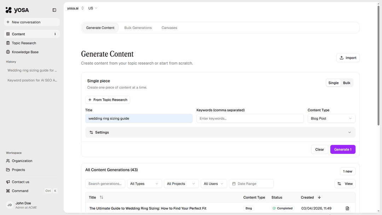Viewport: 382px width, 215px height.
Task: Open the Blog Post content type dropdown
Action: tap(331, 118)
